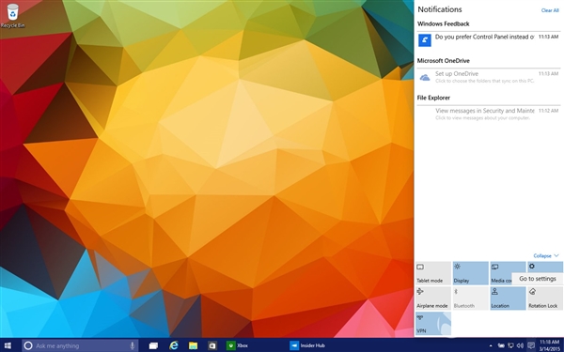Open the Windows Start button
This screenshot has width=564, height=352.
(x=8, y=345)
